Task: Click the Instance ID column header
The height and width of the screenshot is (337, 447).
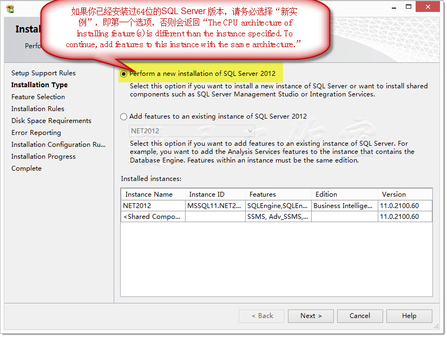Action: tap(215, 195)
